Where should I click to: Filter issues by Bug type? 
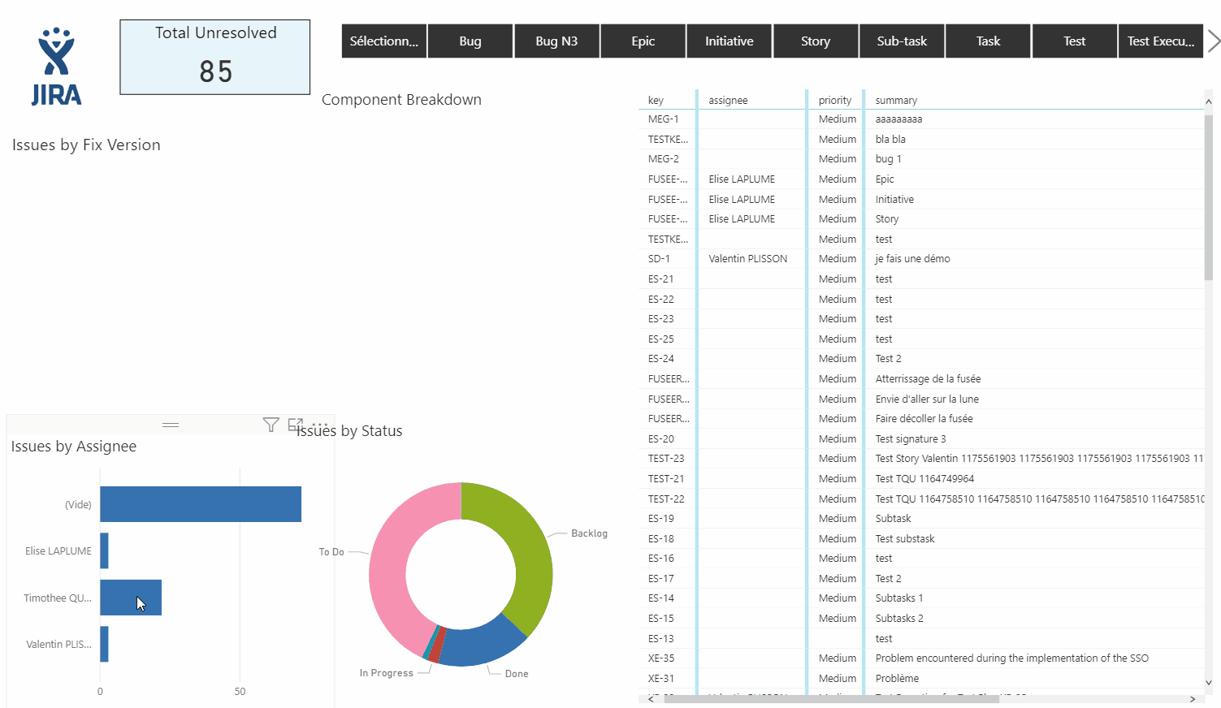(470, 41)
